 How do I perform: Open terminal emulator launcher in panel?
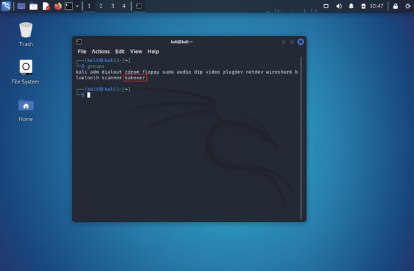coord(69,6)
